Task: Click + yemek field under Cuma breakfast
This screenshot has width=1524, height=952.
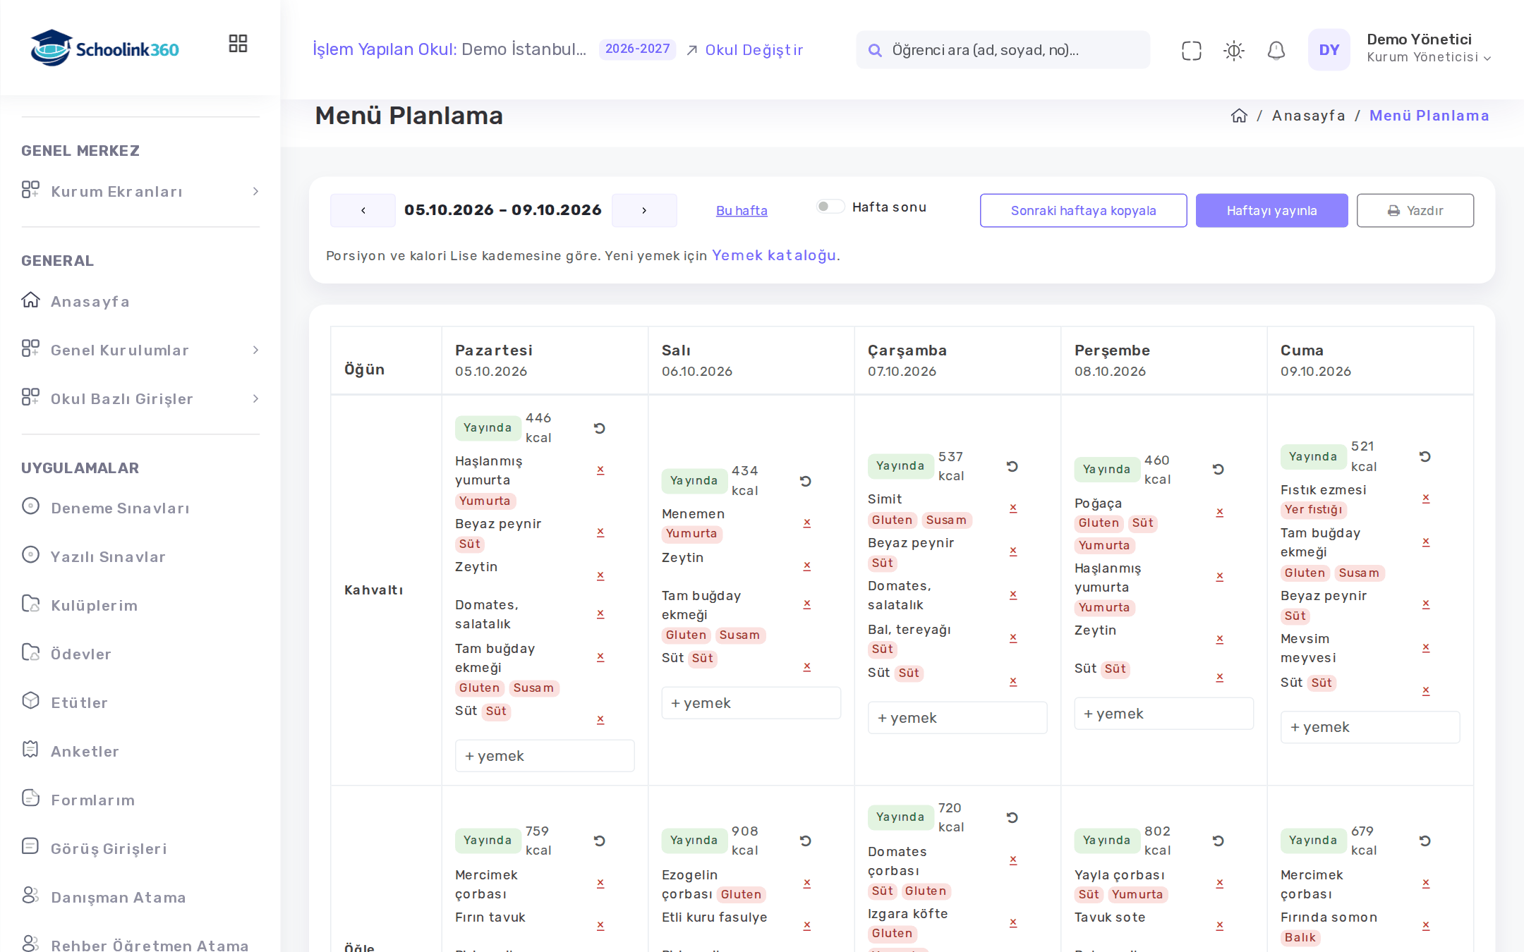Action: [1369, 727]
